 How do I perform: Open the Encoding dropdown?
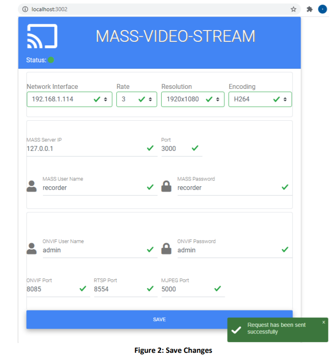(x=260, y=99)
